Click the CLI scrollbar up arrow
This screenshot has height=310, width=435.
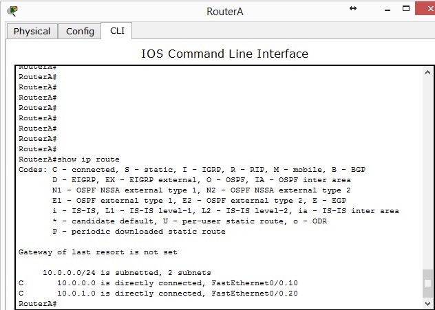tap(427, 72)
